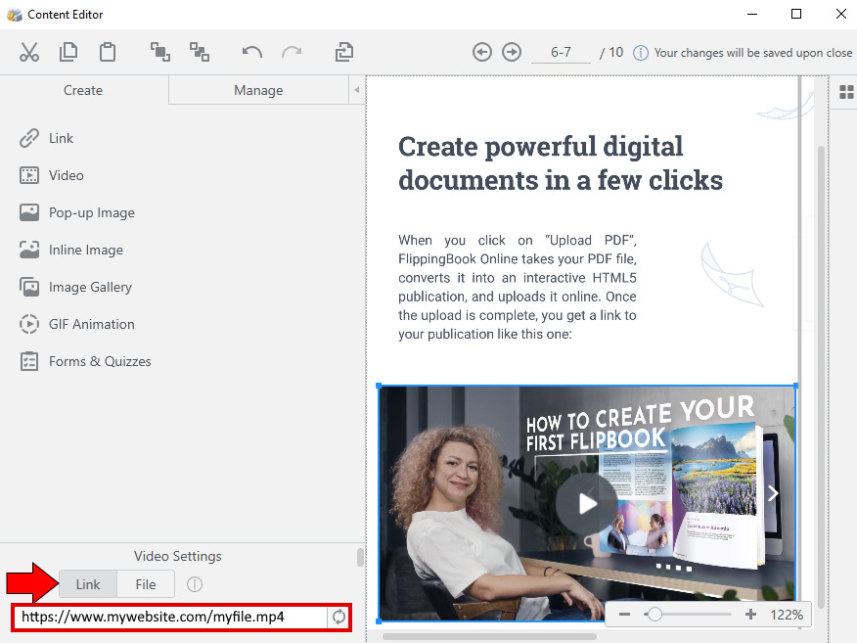The image size is (857, 643).
Task: Click the Cut scissors icon
Action: tap(29, 52)
